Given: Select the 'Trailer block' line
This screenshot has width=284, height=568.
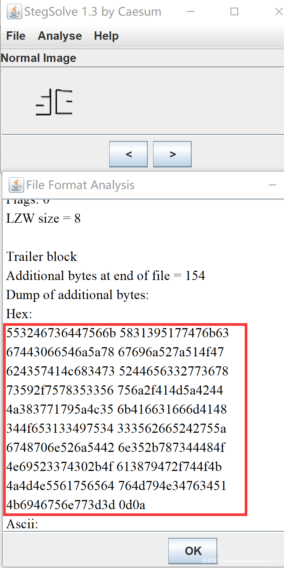Looking at the screenshot, I should point(42,257).
